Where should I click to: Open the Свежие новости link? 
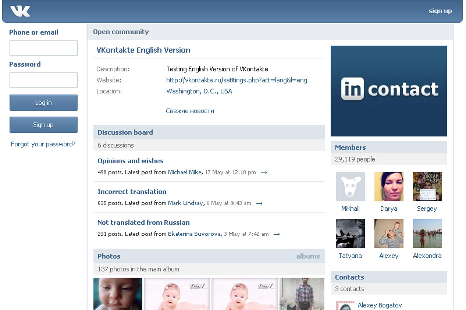(190, 111)
